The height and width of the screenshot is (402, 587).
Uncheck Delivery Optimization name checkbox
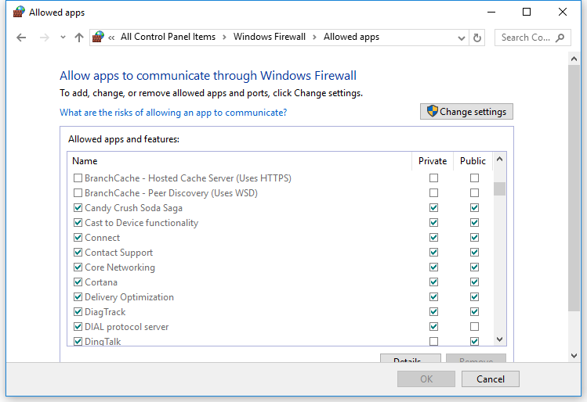(x=78, y=296)
